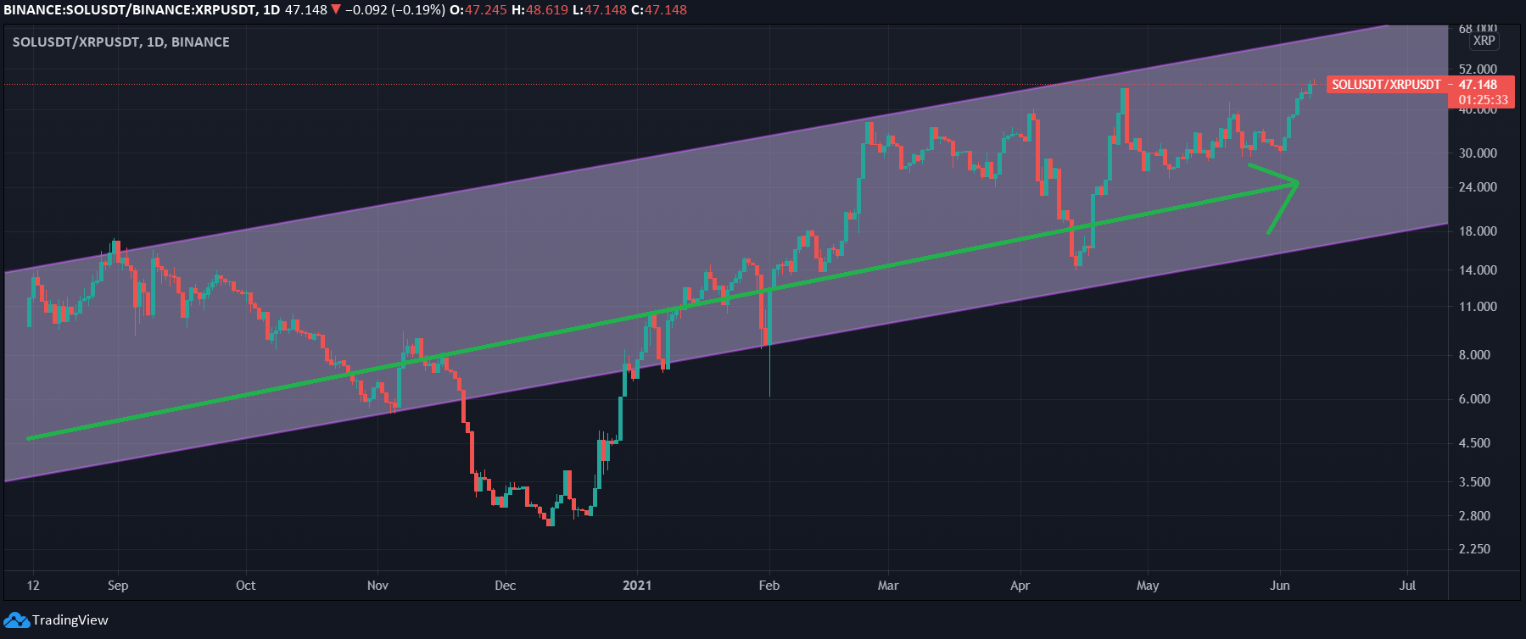This screenshot has height=639, width=1526.
Task: Click the Mar marker on time axis
Action: pos(887,586)
